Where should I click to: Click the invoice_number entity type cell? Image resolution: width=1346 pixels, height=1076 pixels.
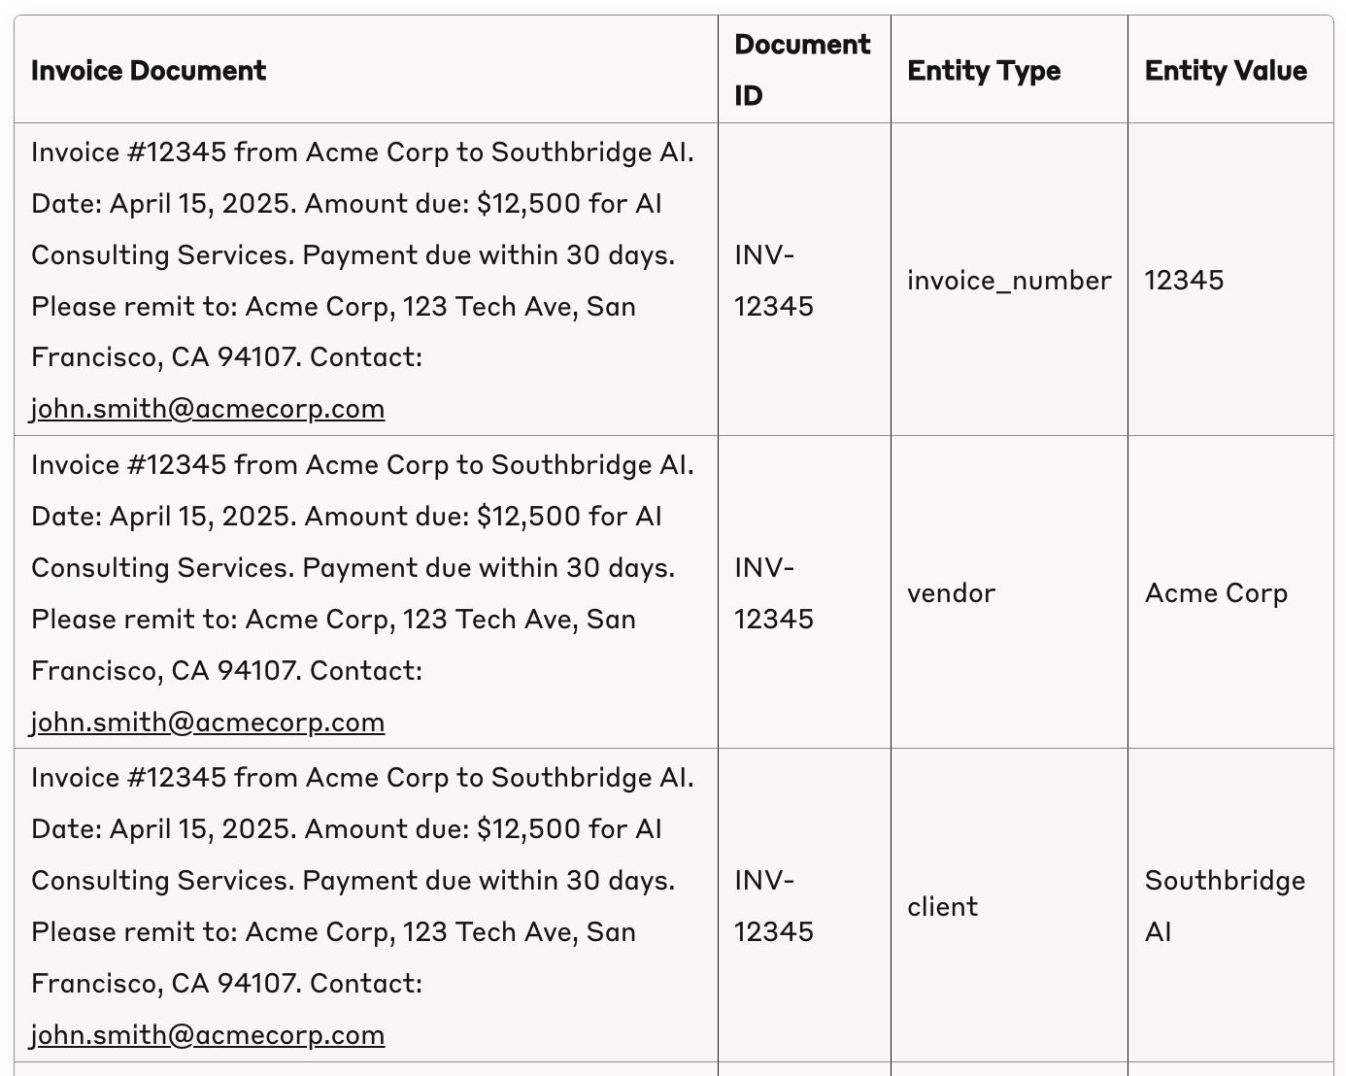[x=1009, y=281]
